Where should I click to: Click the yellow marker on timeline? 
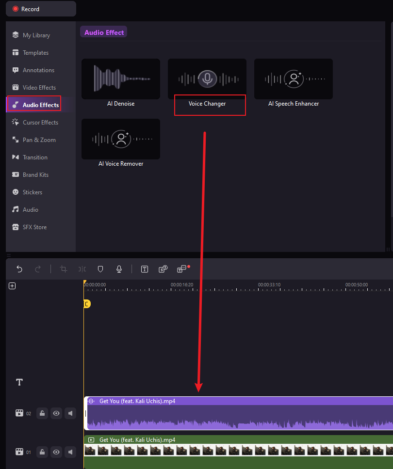point(87,304)
